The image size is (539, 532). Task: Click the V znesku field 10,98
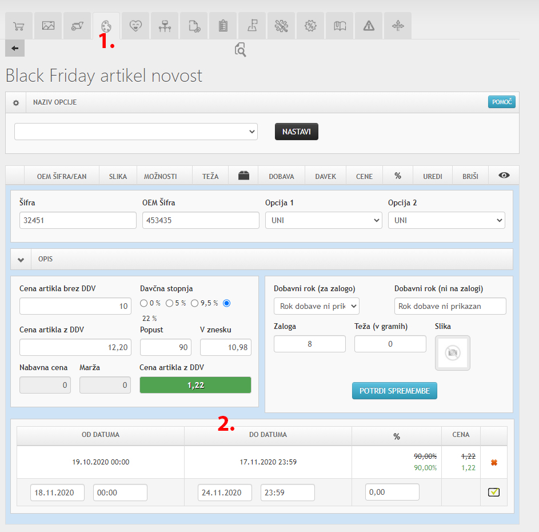click(x=226, y=347)
